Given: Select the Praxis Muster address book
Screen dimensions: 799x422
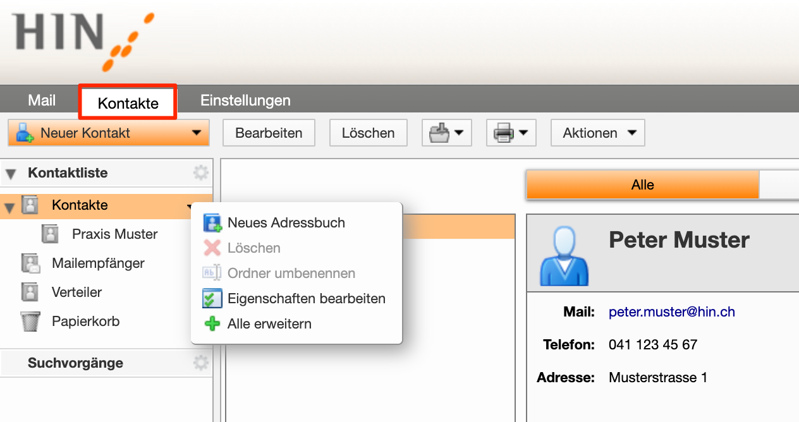Looking at the screenshot, I should point(115,234).
